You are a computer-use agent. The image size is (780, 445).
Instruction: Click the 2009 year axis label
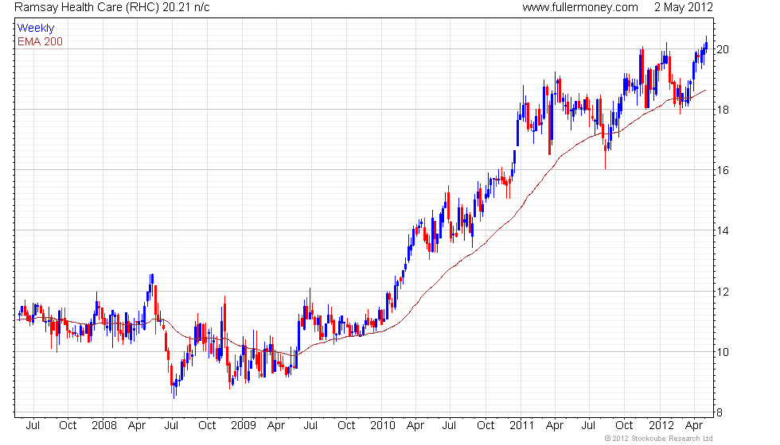point(244,426)
